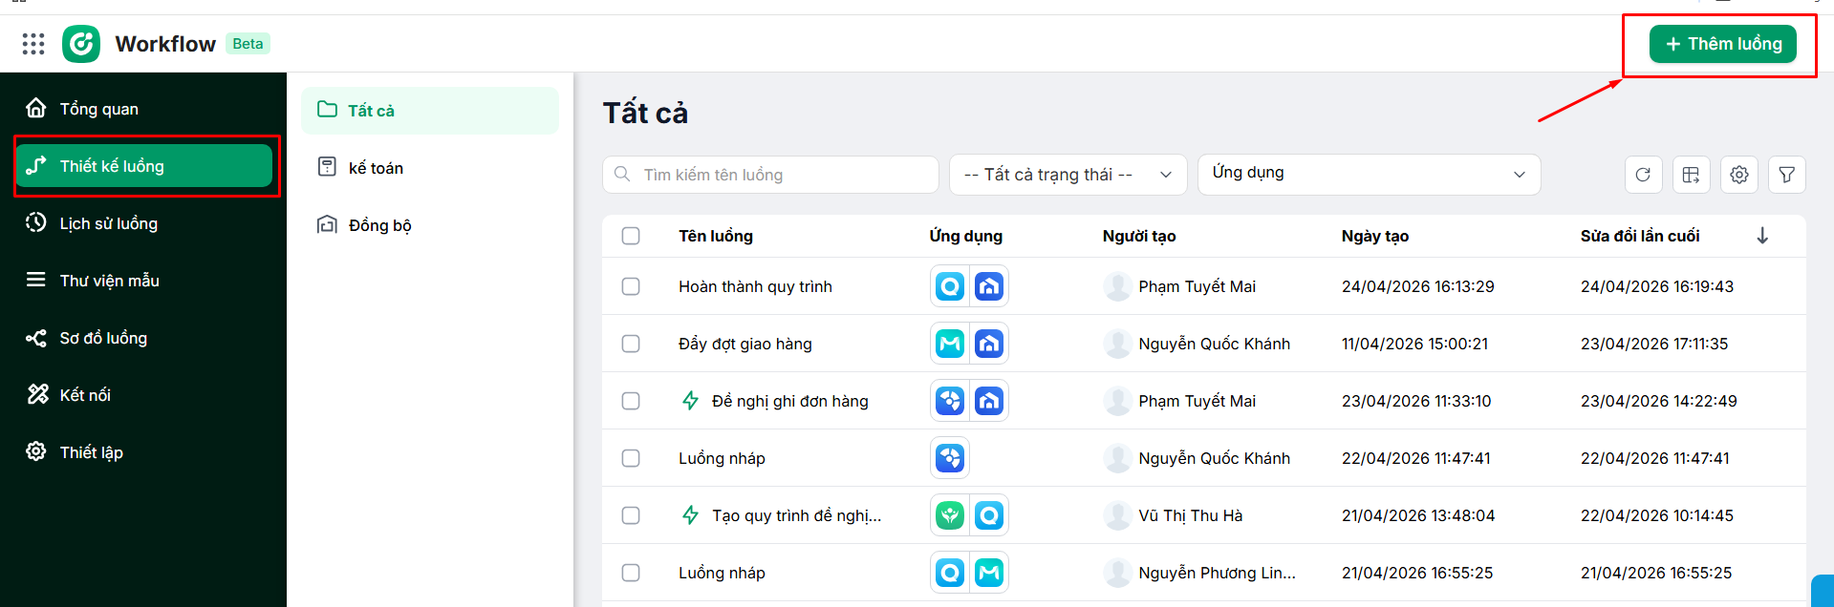Go to Lịch sử luồng in the sidebar
Viewport: 1834px width, 607px height.
click(x=108, y=223)
